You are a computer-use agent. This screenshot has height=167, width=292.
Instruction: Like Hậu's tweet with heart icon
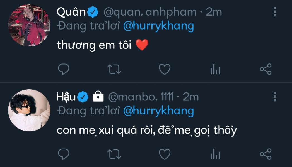[x=165, y=154]
